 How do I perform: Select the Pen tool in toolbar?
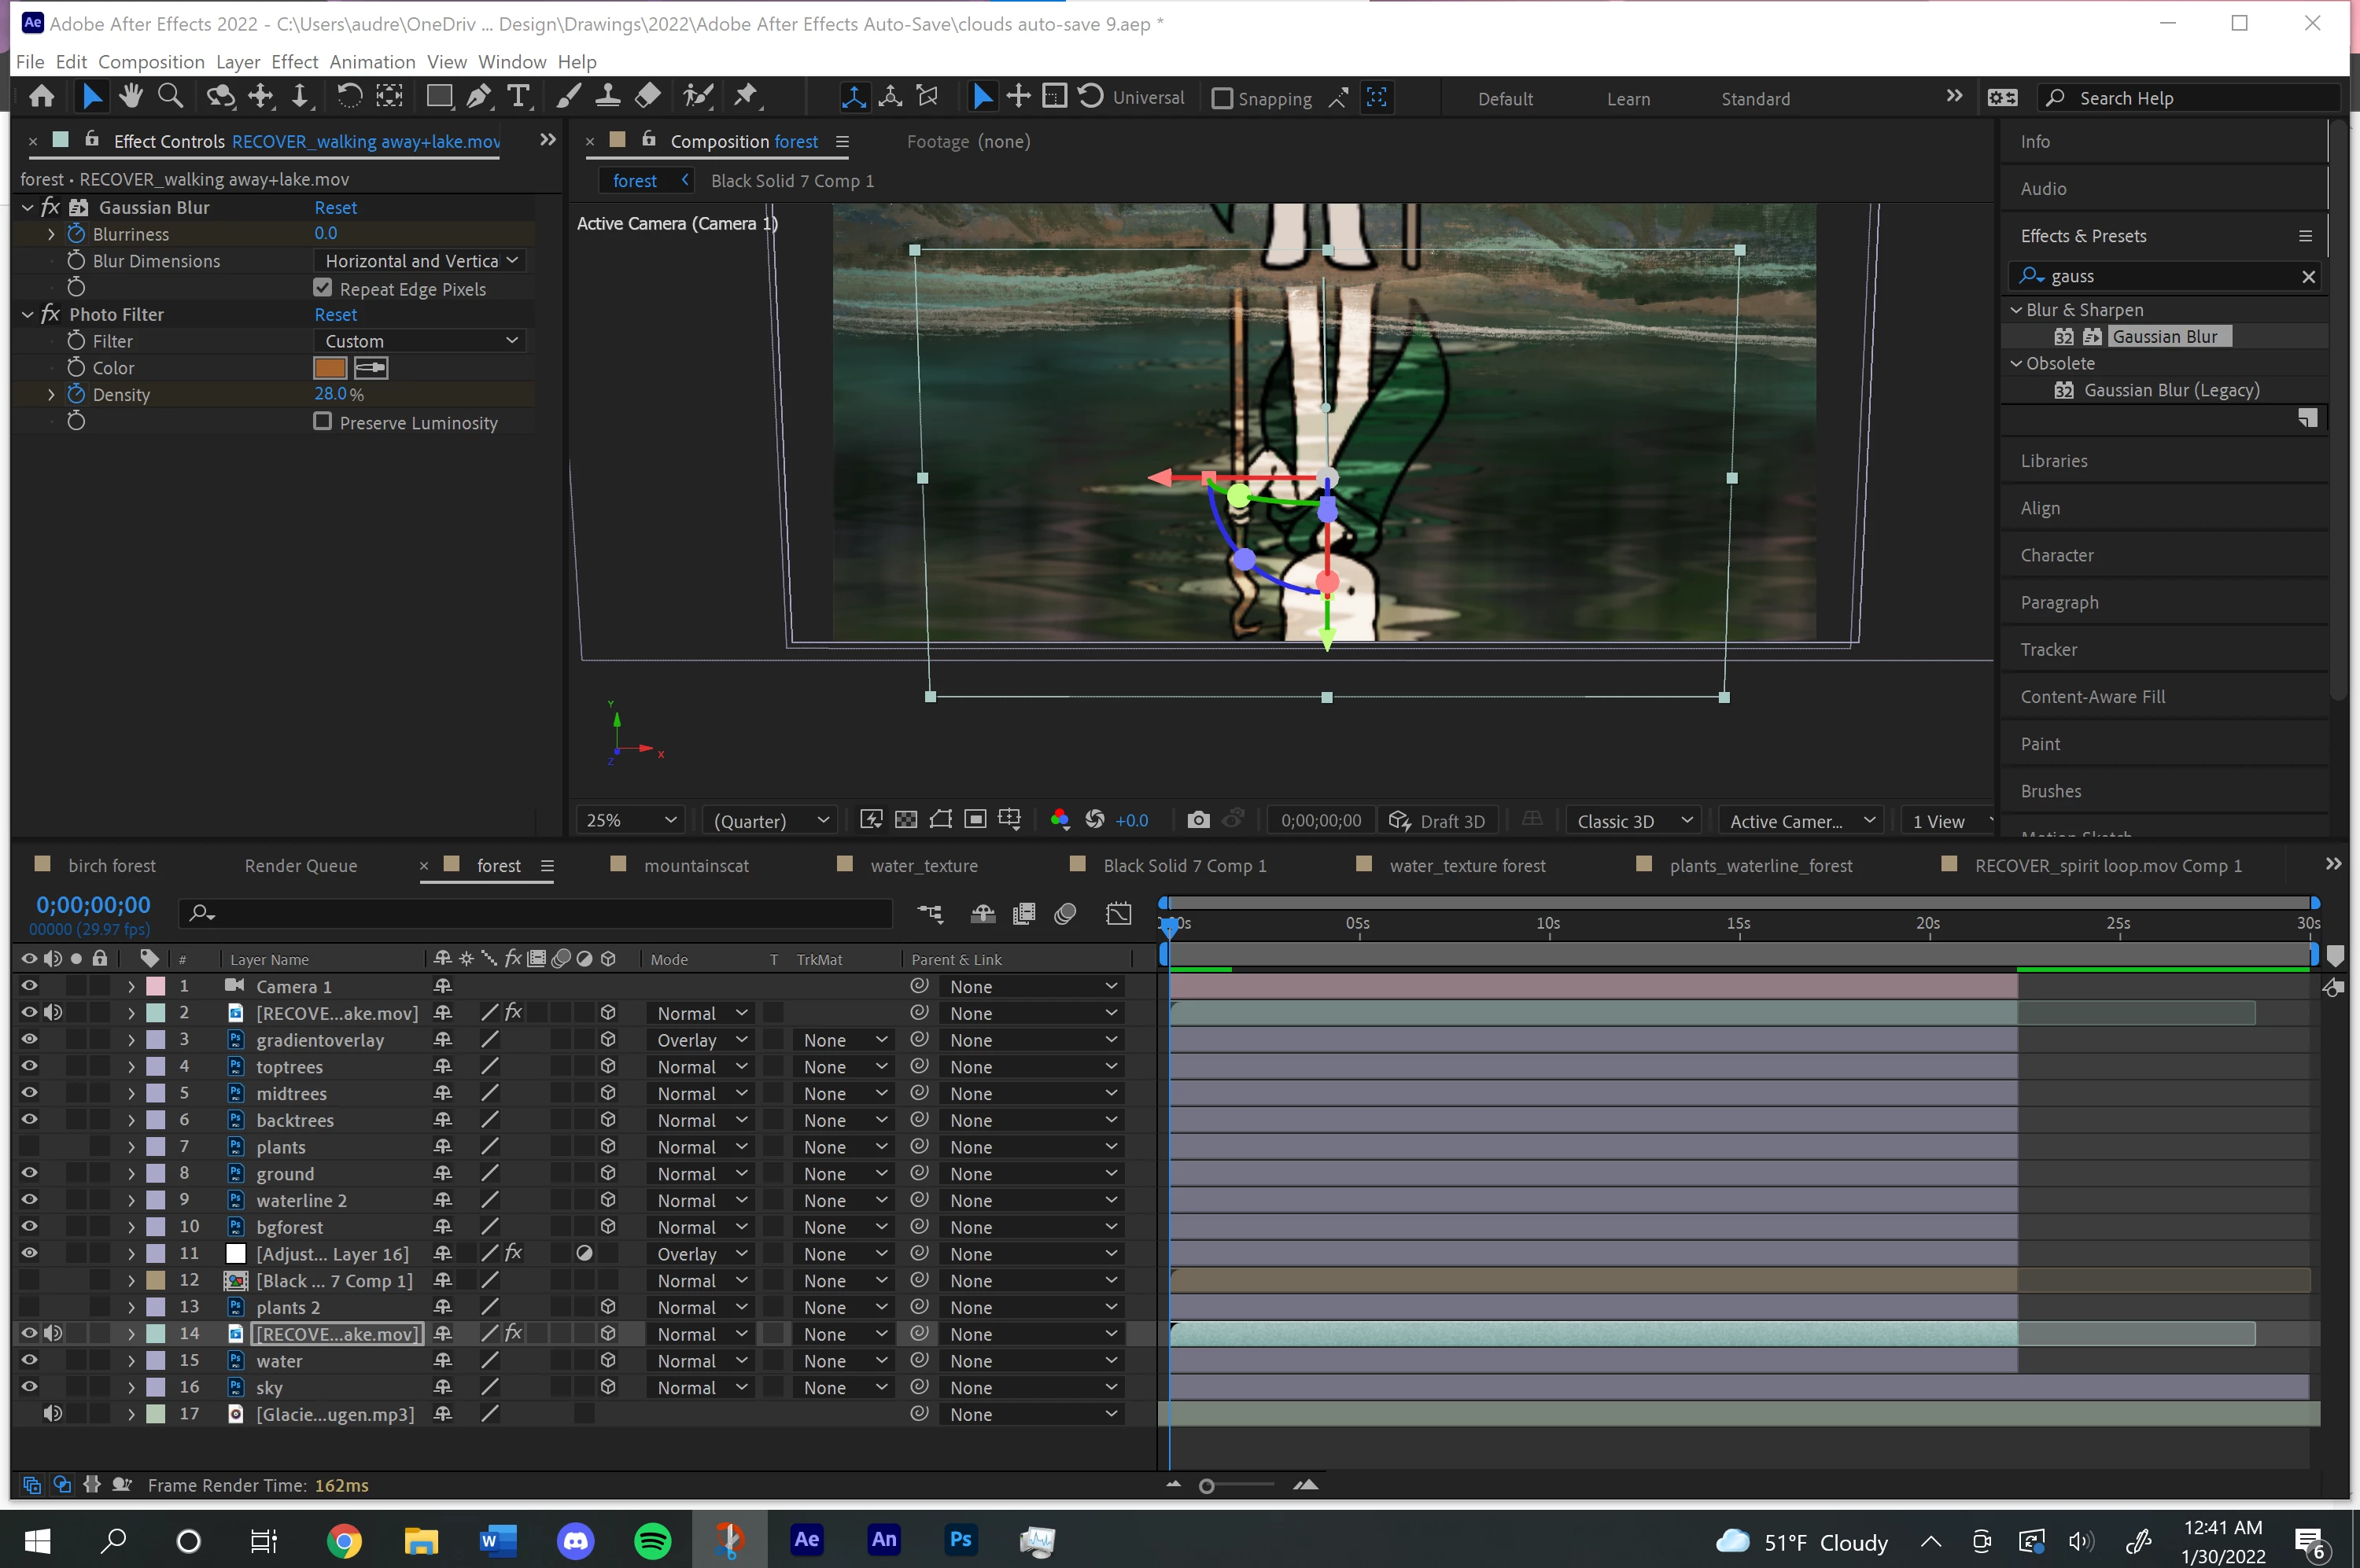[x=479, y=97]
